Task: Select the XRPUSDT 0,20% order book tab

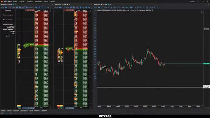Action: pyautogui.click(x=6, y=4)
